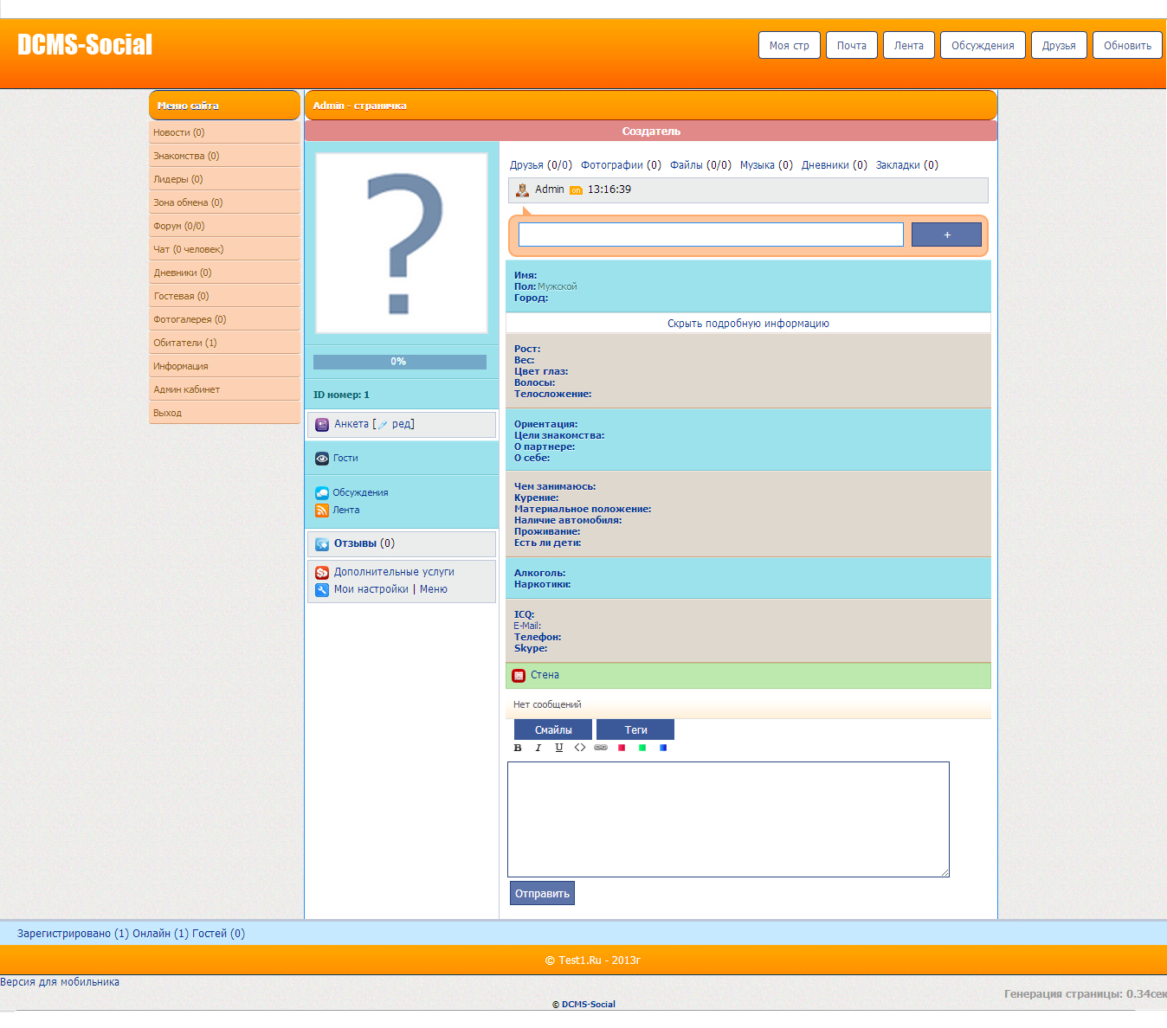Viewport: 1167px width, 1028px height.
Task: Click the plus button to post status
Action: (946, 235)
